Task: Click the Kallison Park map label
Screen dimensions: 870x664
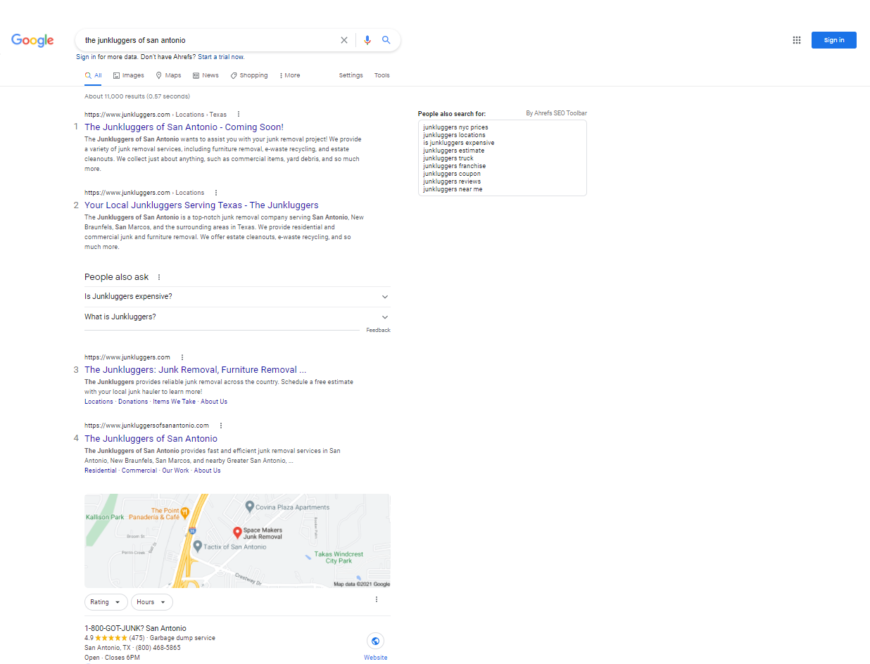Action: coord(105,517)
